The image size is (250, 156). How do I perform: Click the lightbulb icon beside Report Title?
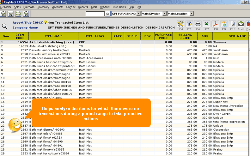click(x=45, y=22)
